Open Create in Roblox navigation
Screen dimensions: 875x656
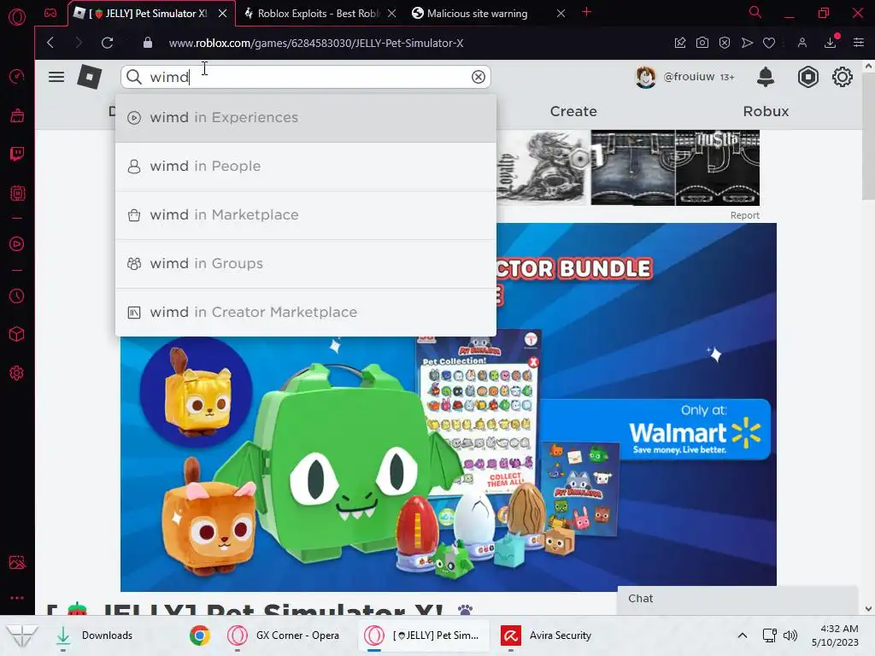point(573,112)
